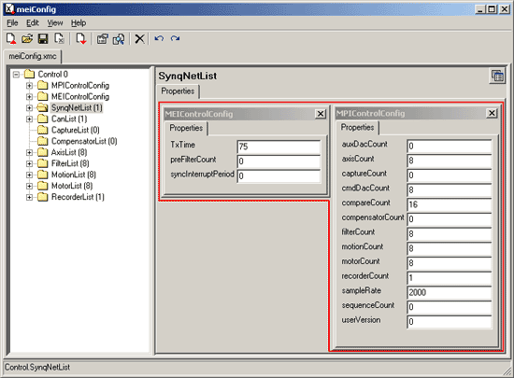The height and width of the screenshot is (378, 514).
Task: Click the cmdDacCount input field
Action: pos(450,189)
